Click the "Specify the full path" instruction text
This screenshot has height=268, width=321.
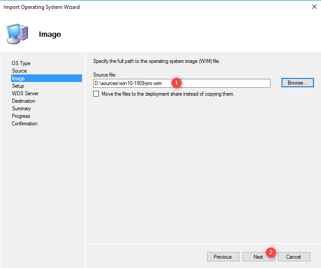tap(157, 61)
